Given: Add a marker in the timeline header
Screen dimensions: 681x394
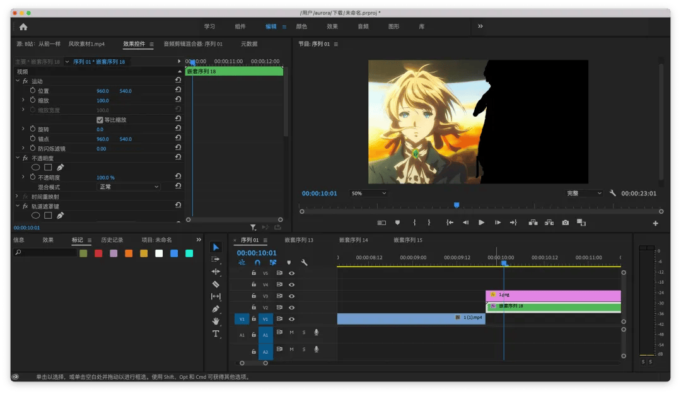Looking at the screenshot, I should click(289, 262).
